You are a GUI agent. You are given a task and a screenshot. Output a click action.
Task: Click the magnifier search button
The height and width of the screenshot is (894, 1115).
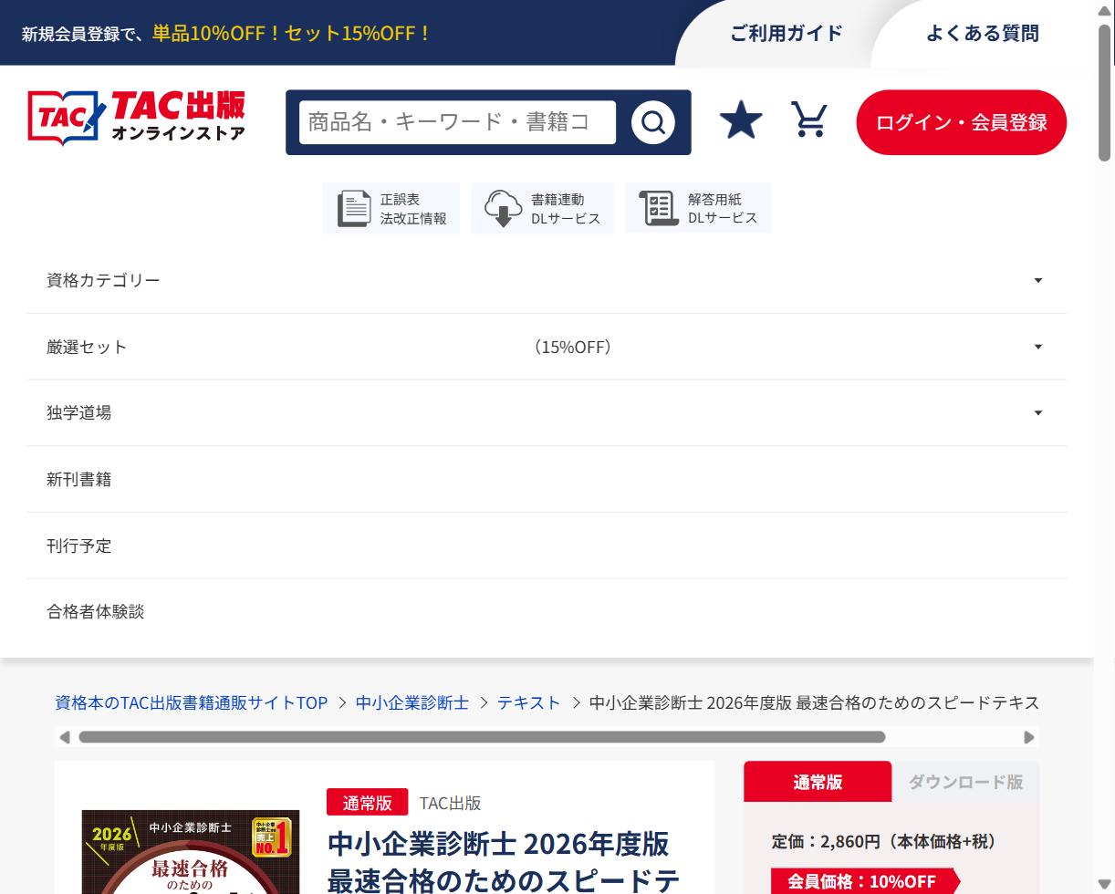coord(653,122)
